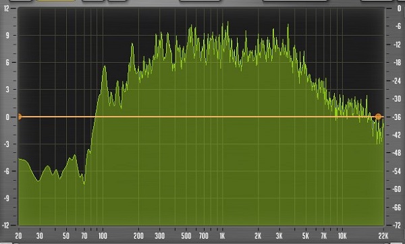Select the orange EQ node near 22K

click(378, 117)
